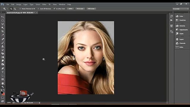Open the Select menu
190x107 pixels.
[38, 4]
